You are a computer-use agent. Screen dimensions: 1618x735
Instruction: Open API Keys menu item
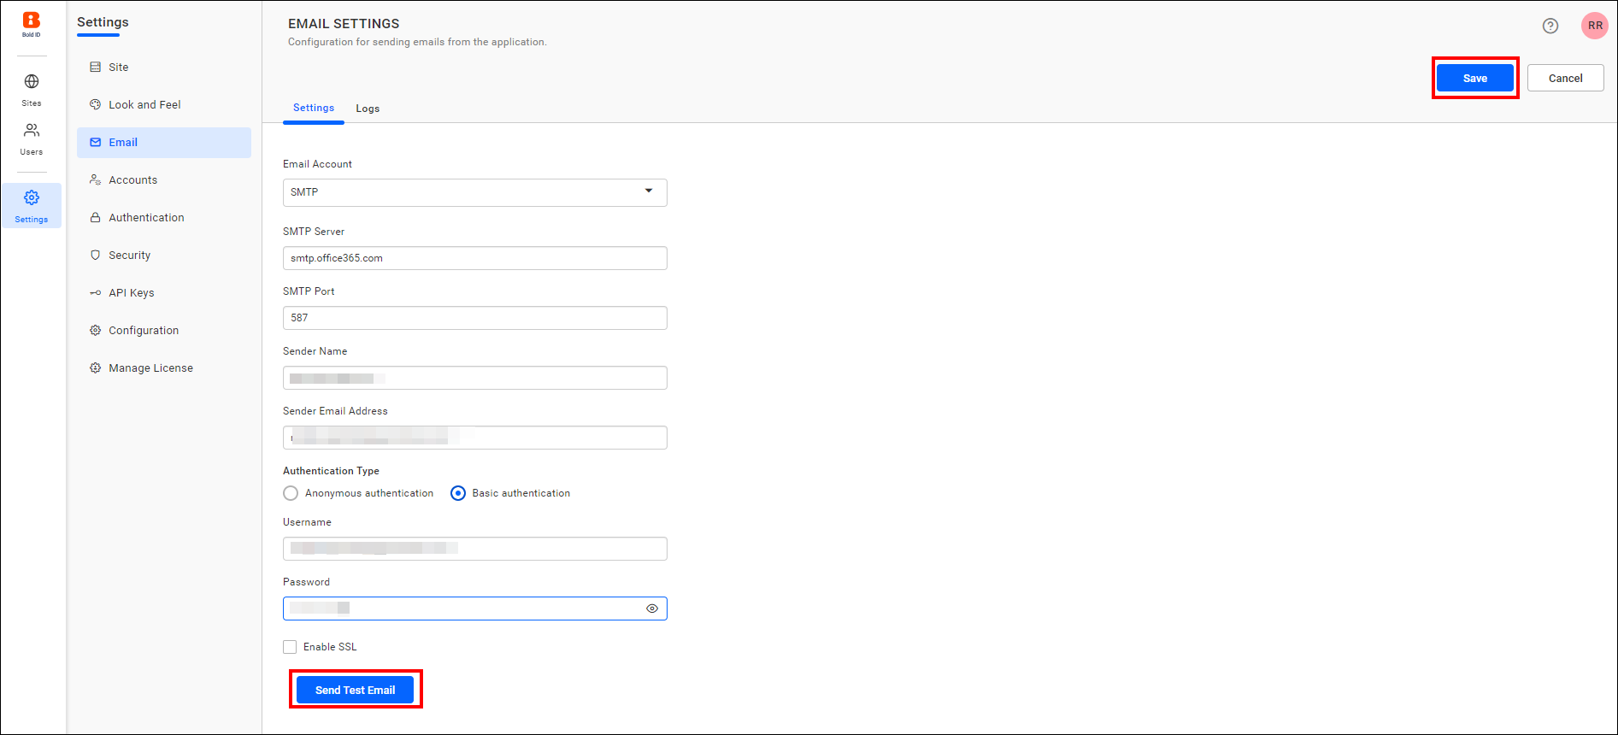(164, 293)
